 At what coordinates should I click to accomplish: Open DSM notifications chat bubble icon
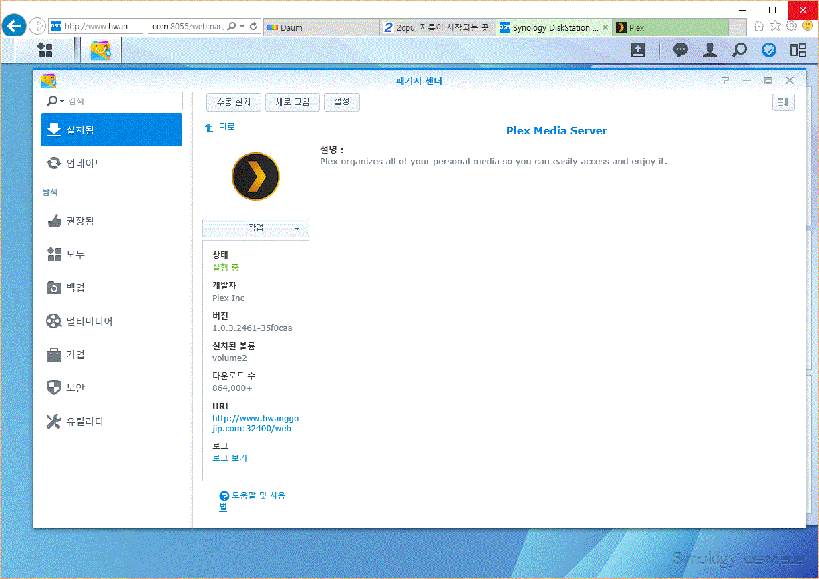coord(681,50)
